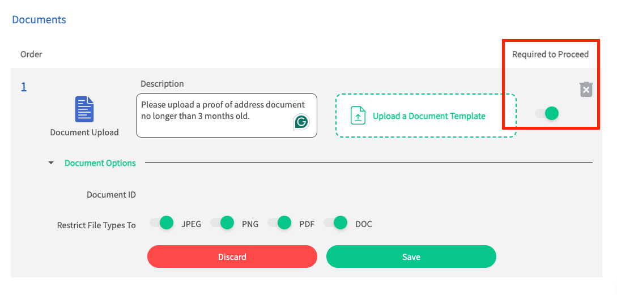
Task: Click the Document ID field area
Action: click(112, 194)
